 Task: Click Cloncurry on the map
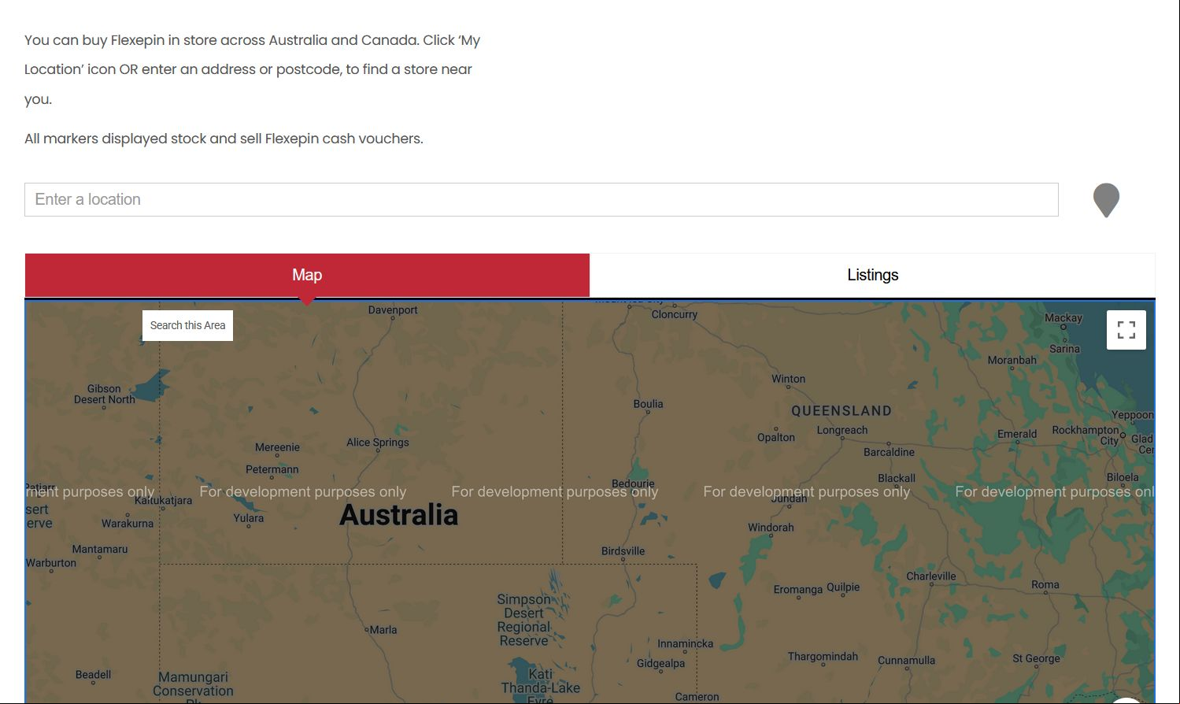pyautogui.click(x=675, y=314)
